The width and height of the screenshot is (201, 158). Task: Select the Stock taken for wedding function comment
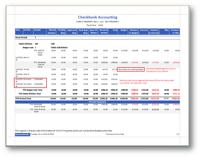click(131, 69)
